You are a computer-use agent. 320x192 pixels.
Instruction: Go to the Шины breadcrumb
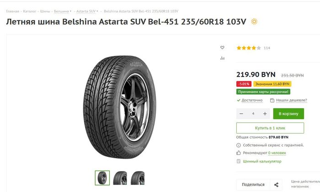(45, 11)
